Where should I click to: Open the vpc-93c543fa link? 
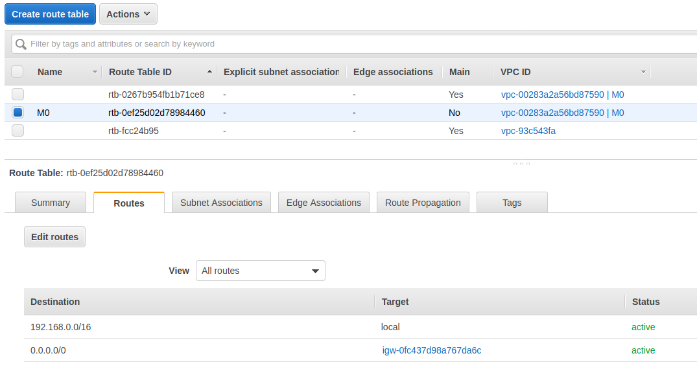(528, 131)
